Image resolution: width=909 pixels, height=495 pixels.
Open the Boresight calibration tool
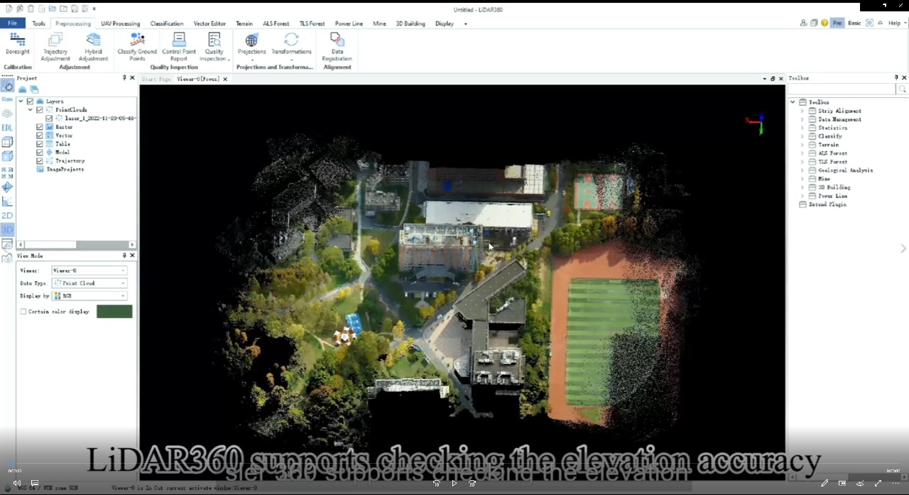pos(17,44)
